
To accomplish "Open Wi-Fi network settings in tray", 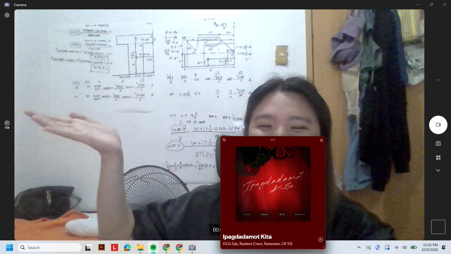I will point(397,248).
